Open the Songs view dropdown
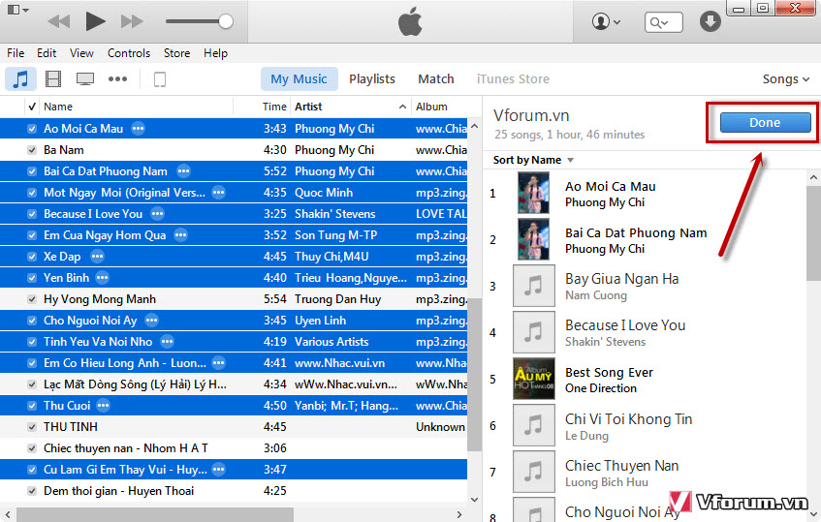 point(785,79)
